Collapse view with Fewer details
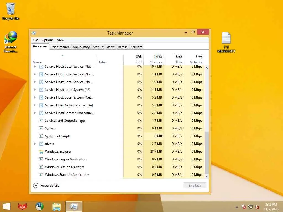 pos(46,185)
